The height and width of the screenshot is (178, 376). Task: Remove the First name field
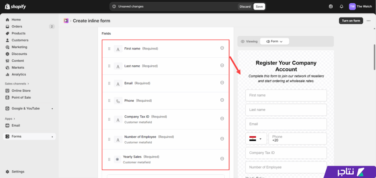(222, 48)
